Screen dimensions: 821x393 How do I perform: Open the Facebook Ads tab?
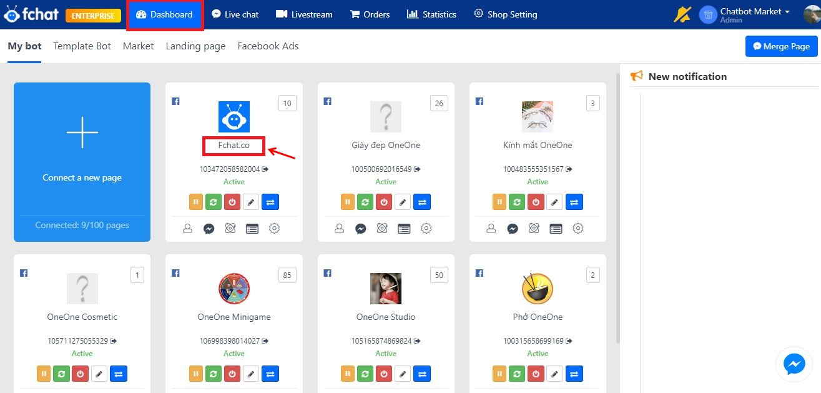(x=268, y=46)
